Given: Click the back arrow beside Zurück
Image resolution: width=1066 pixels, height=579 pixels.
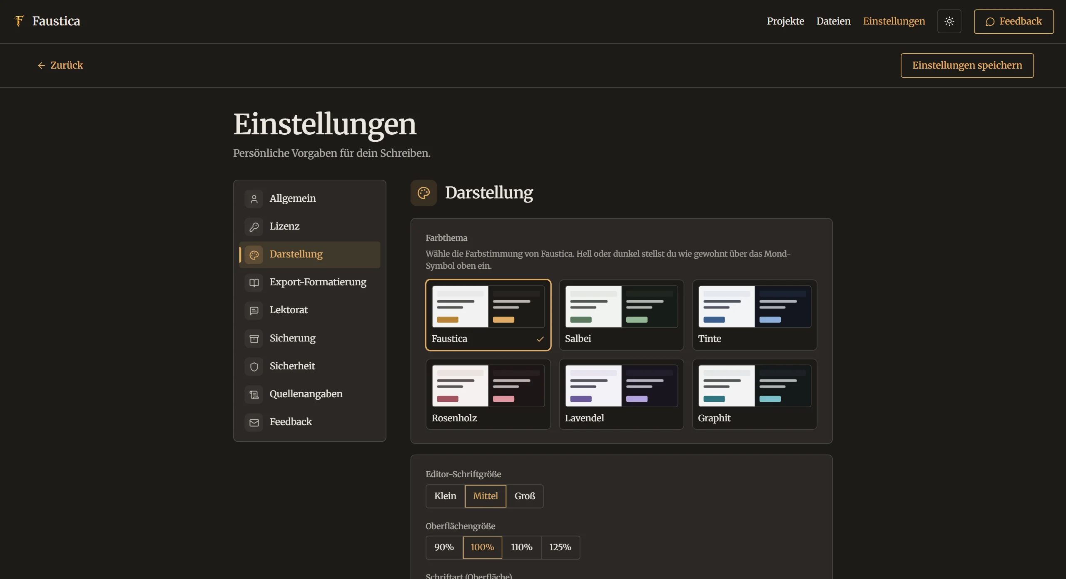Looking at the screenshot, I should coord(41,65).
